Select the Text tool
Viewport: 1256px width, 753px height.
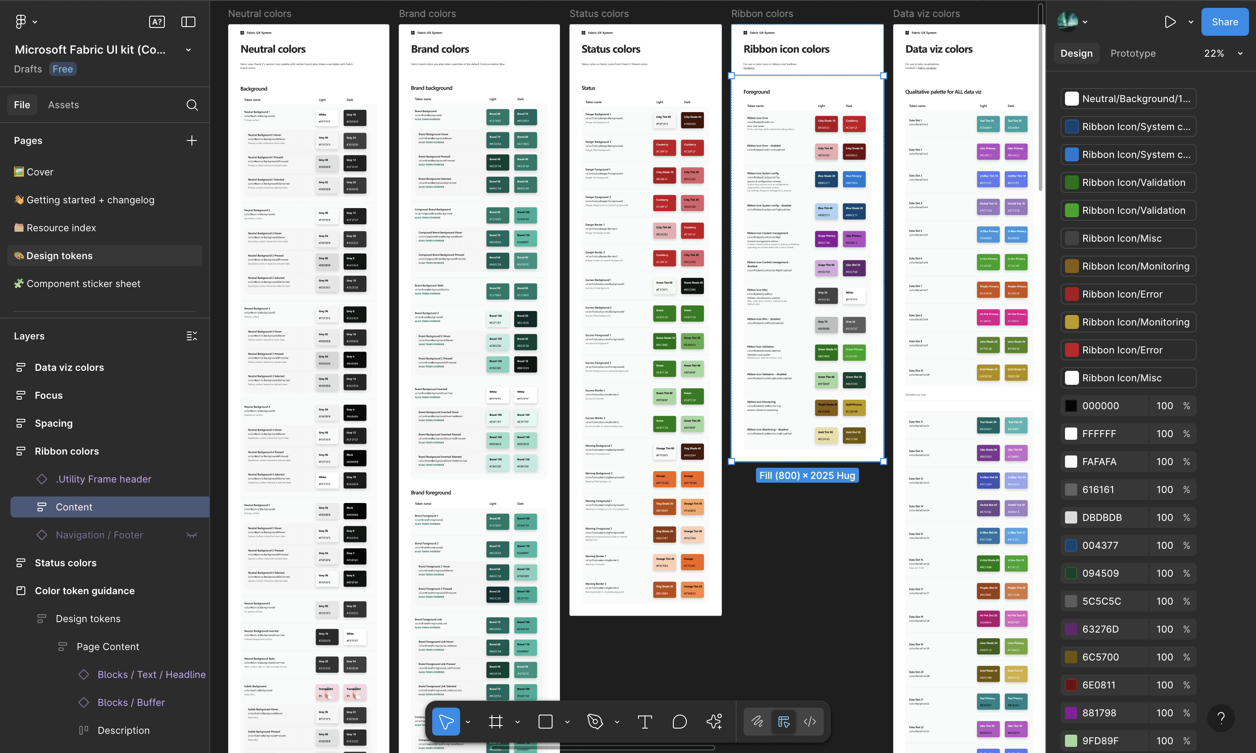pyautogui.click(x=645, y=721)
